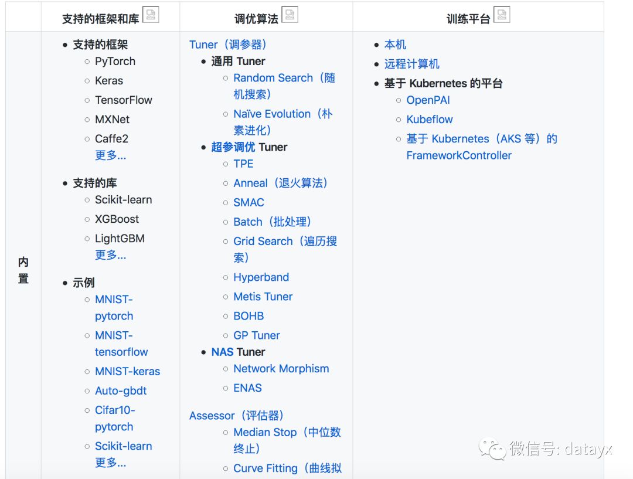The height and width of the screenshot is (479, 633).
Task: Open the 超参调优 link
Action: [233, 147]
